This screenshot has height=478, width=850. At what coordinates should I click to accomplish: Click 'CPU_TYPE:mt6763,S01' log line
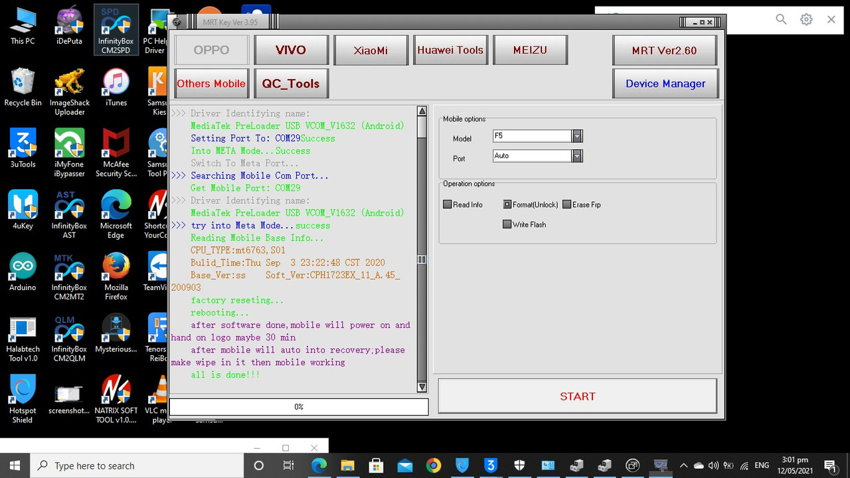(238, 250)
